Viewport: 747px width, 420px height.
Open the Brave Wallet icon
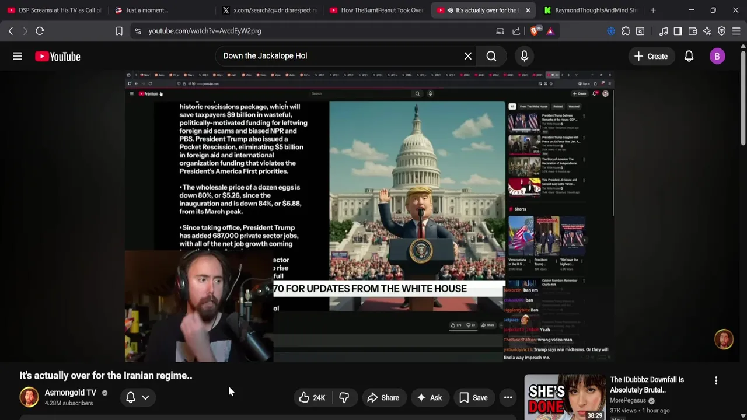coord(693,31)
